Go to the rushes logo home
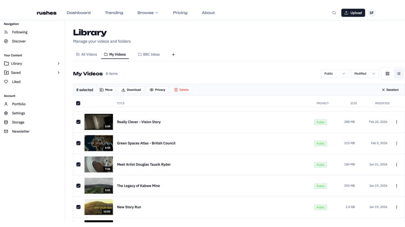Screen dimensions: 405x227 point(46,13)
